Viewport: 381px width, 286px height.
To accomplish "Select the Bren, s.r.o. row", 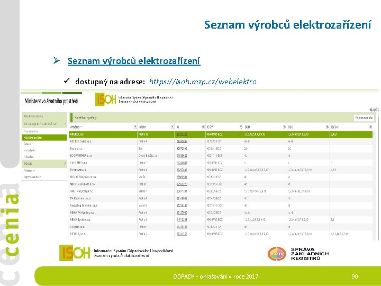I will [x=221, y=149].
